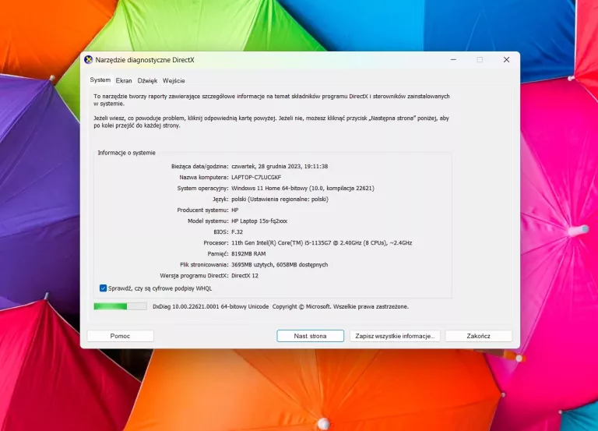Click the Copyright Microsoft notice text
This screenshot has width=598, height=431.
pyautogui.click(x=340, y=306)
